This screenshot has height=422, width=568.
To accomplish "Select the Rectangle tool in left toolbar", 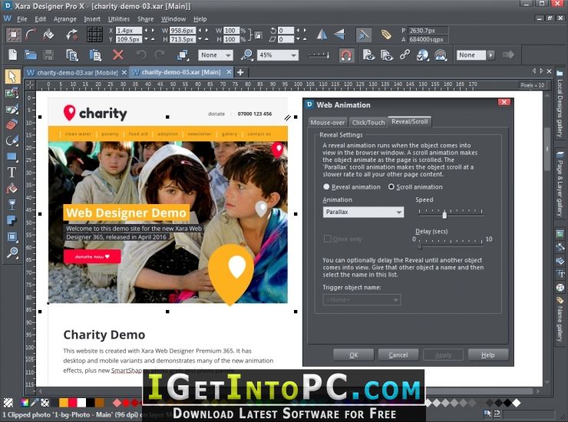I will point(12,157).
